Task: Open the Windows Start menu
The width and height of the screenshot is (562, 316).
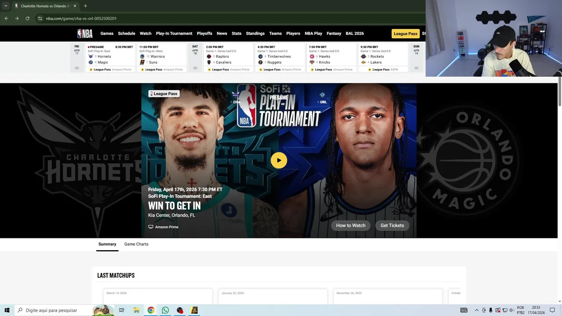Action: 7,310
